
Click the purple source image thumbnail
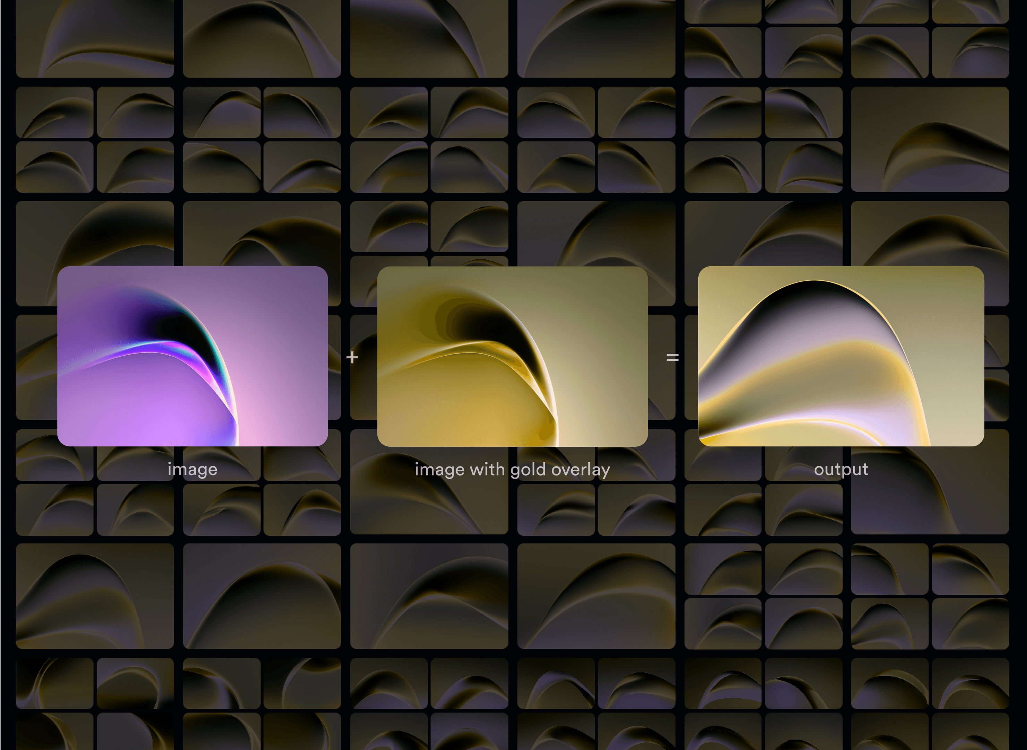192,356
